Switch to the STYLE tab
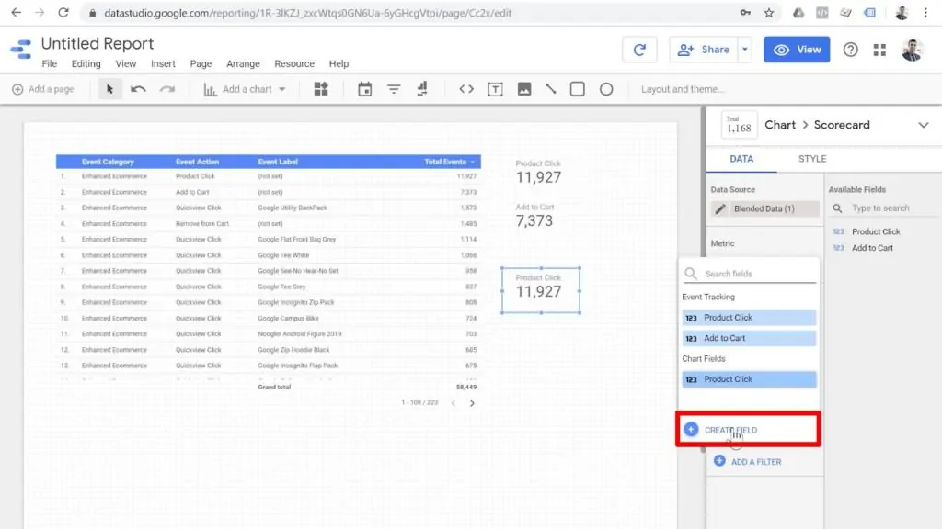Image resolution: width=942 pixels, height=529 pixels. point(811,159)
